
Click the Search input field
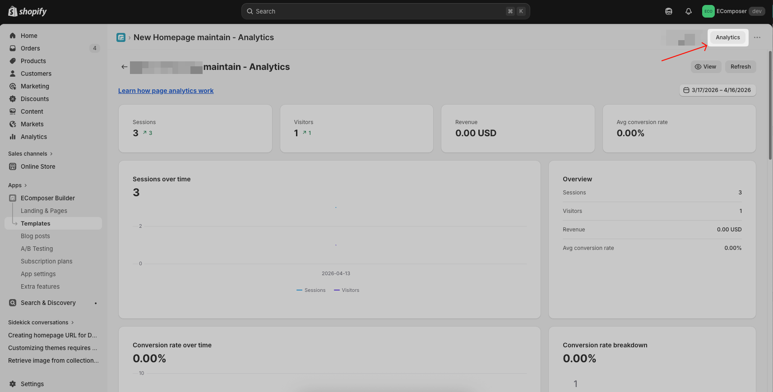pos(379,11)
